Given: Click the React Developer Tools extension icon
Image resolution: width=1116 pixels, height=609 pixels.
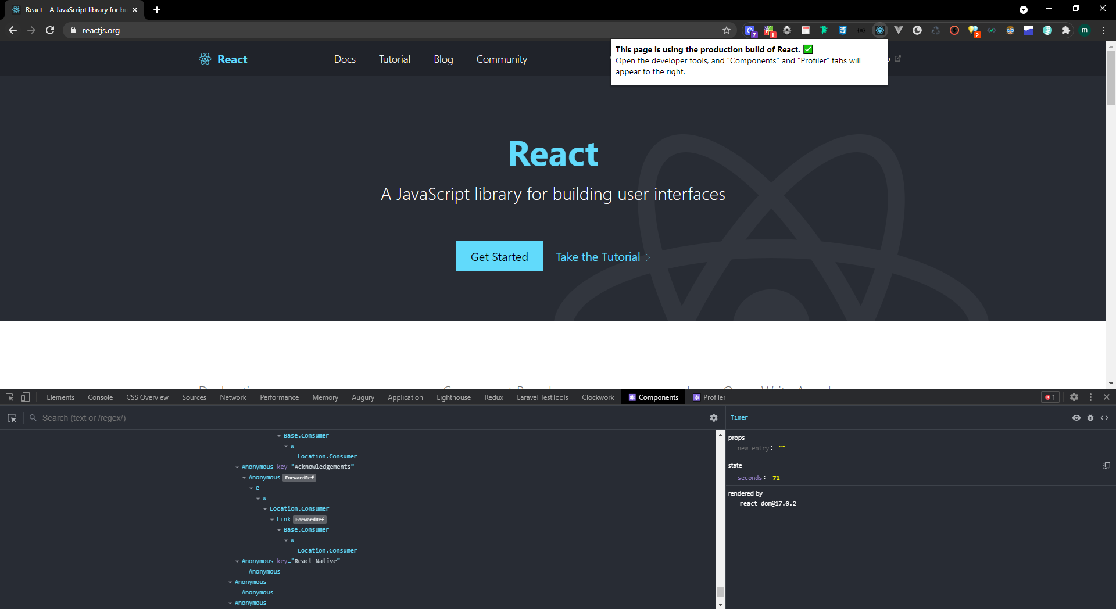Looking at the screenshot, I should pos(880,30).
